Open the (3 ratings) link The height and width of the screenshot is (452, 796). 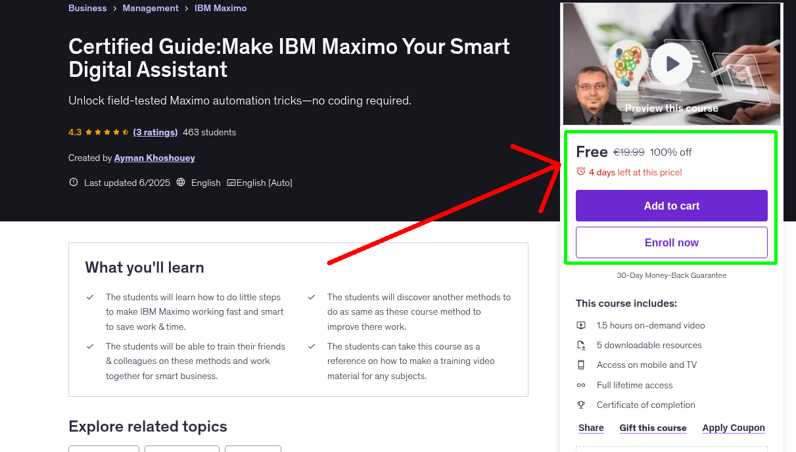pyautogui.click(x=155, y=132)
